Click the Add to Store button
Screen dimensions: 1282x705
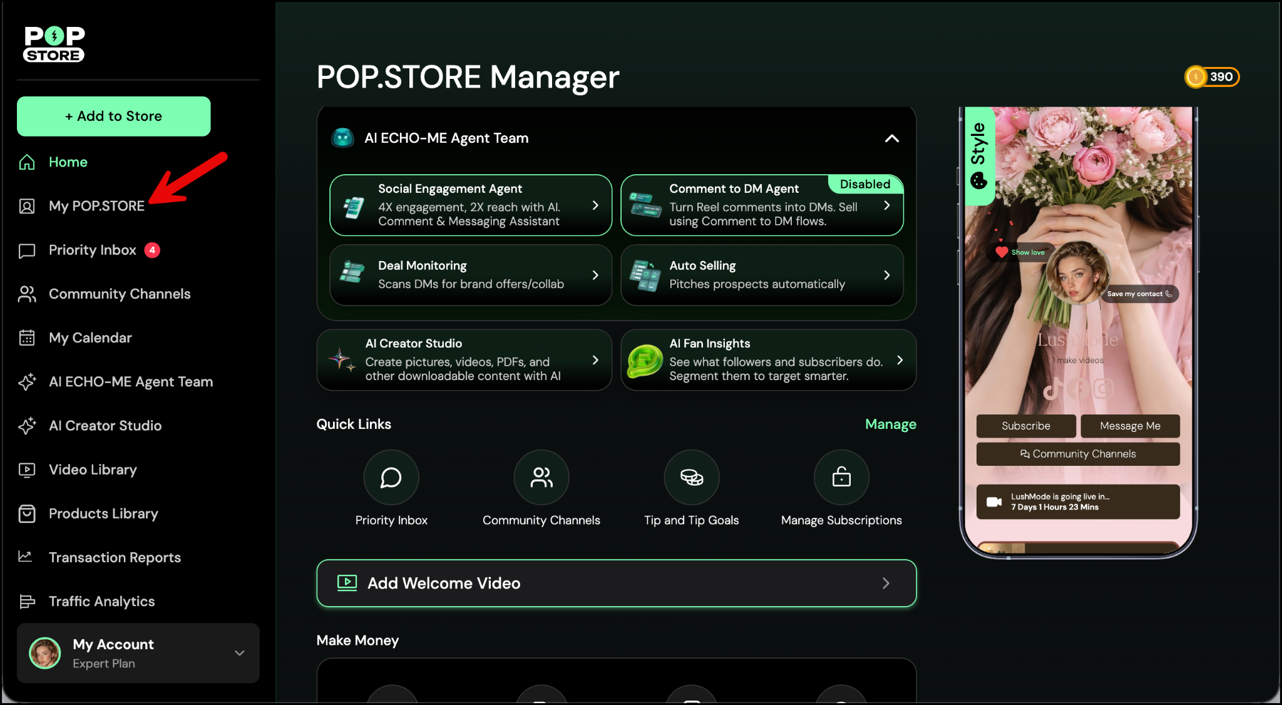[x=113, y=116]
